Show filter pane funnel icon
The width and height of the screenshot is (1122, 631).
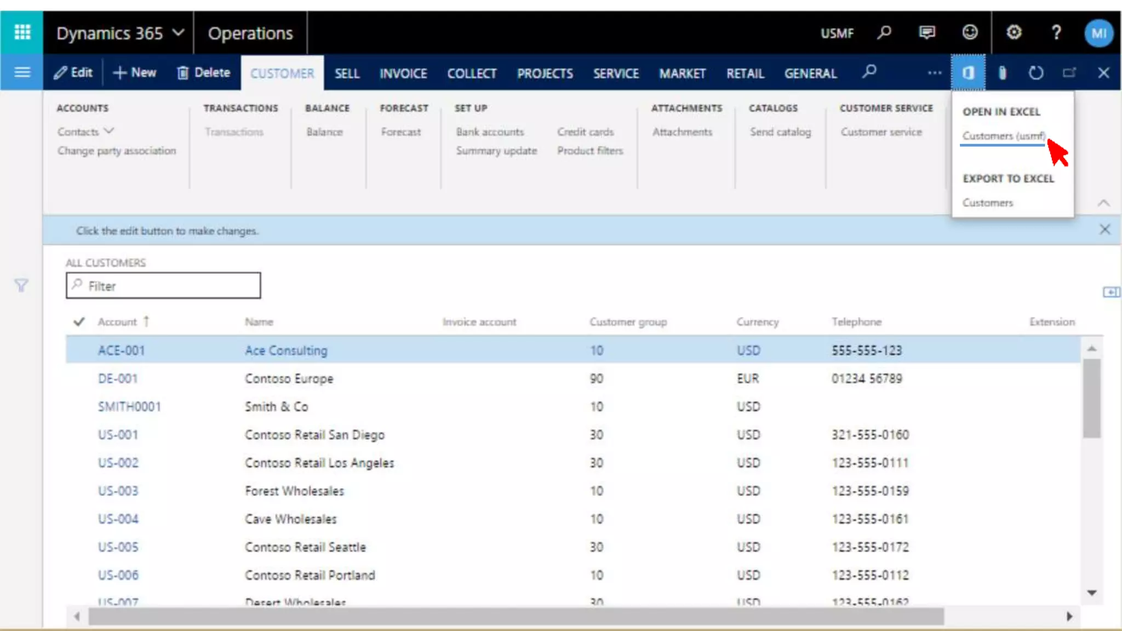pos(21,285)
